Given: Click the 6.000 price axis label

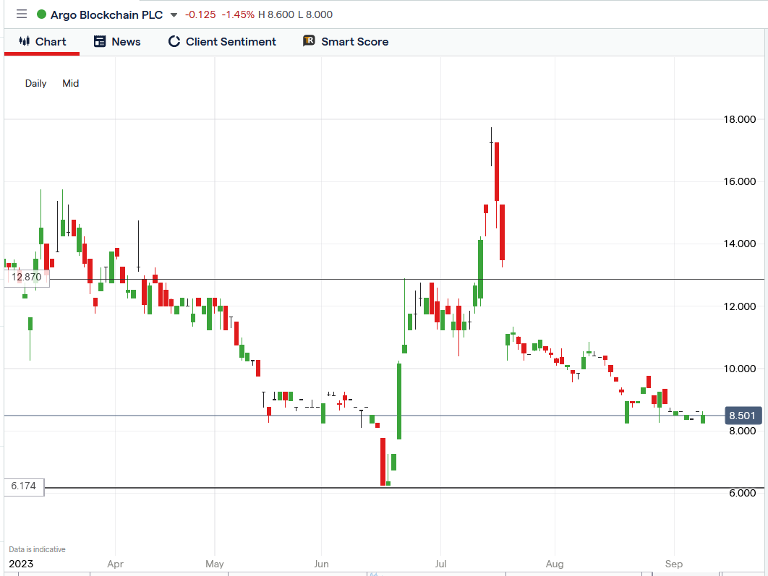Looking at the screenshot, I should 742,493.
